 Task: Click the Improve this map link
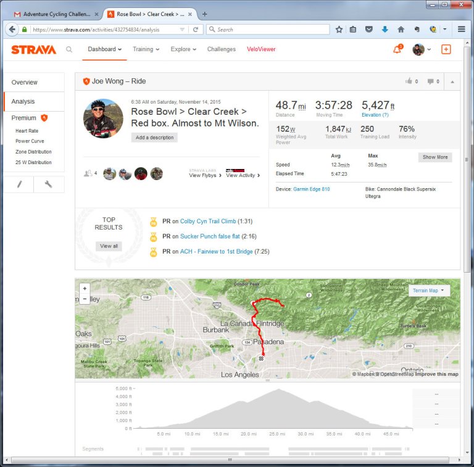point(436,374)
